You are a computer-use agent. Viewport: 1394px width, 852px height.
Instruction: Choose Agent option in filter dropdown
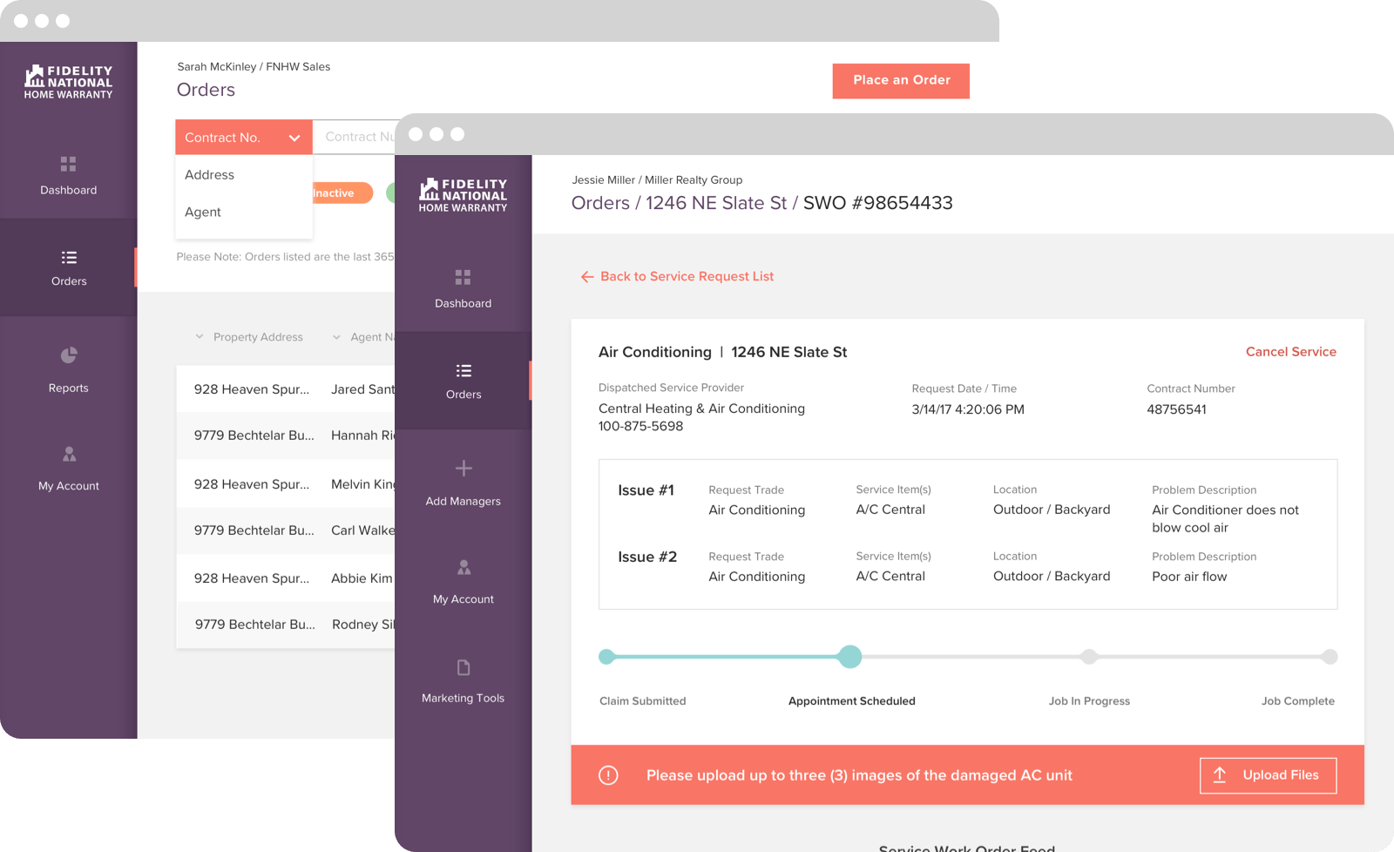[x=203, y=213]
